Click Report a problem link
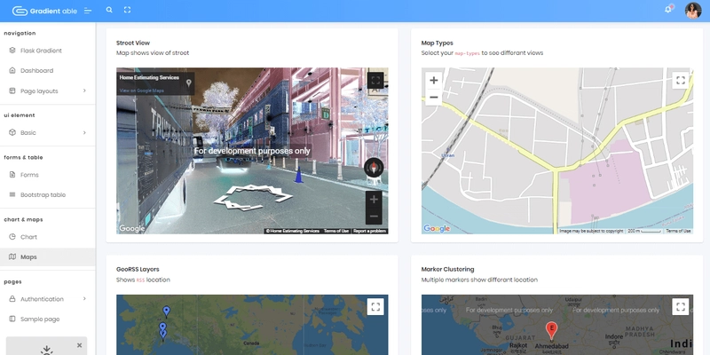Screen dimensions: 710x355 pyautogui.click(x=370, y=231)
